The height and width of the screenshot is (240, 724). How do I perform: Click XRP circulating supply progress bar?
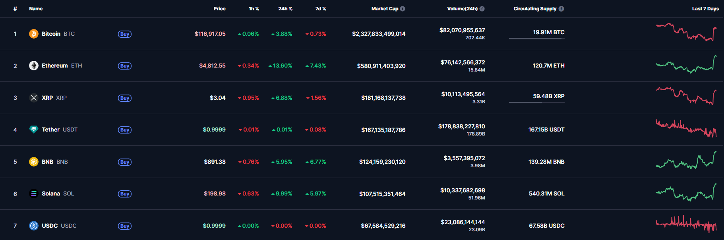tap(537, 103)
